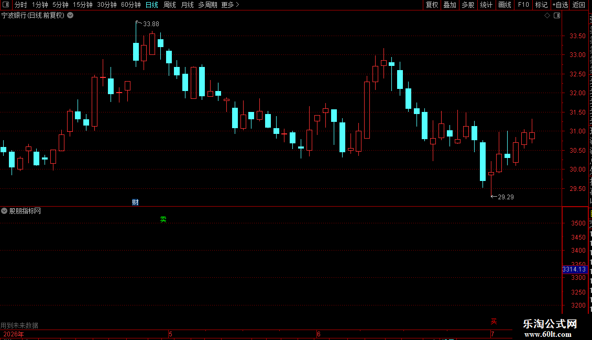
Task: Click the 3500 indicator axis label
Action: pos(578,223)
